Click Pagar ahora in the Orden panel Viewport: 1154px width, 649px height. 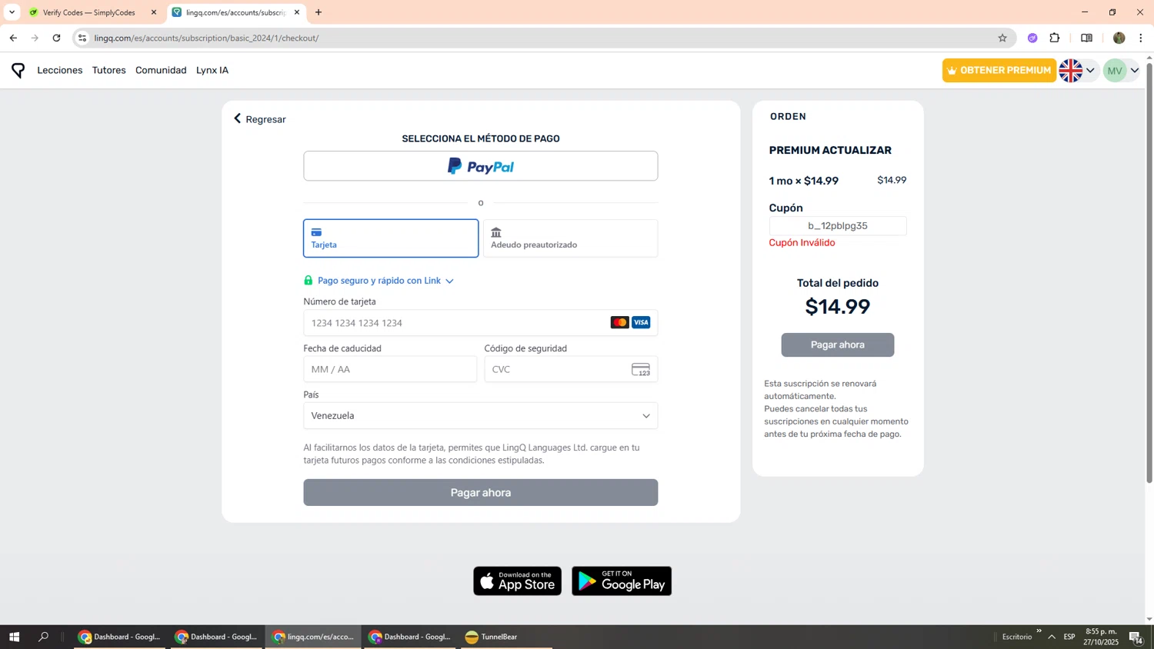coord(838,345)
